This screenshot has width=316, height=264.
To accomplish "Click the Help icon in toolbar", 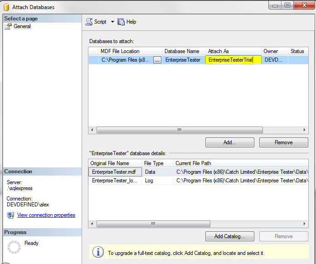I will [121, 22].
